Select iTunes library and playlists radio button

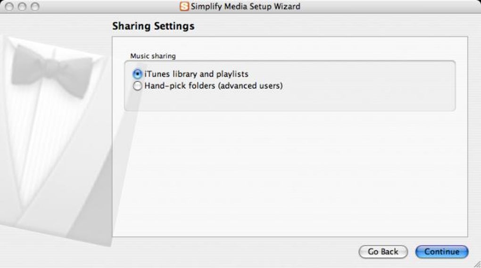[137, 74]
